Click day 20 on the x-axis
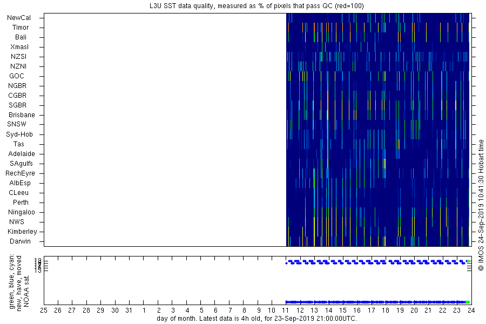This screenshot has width=486, height=324. coord(414,310)
